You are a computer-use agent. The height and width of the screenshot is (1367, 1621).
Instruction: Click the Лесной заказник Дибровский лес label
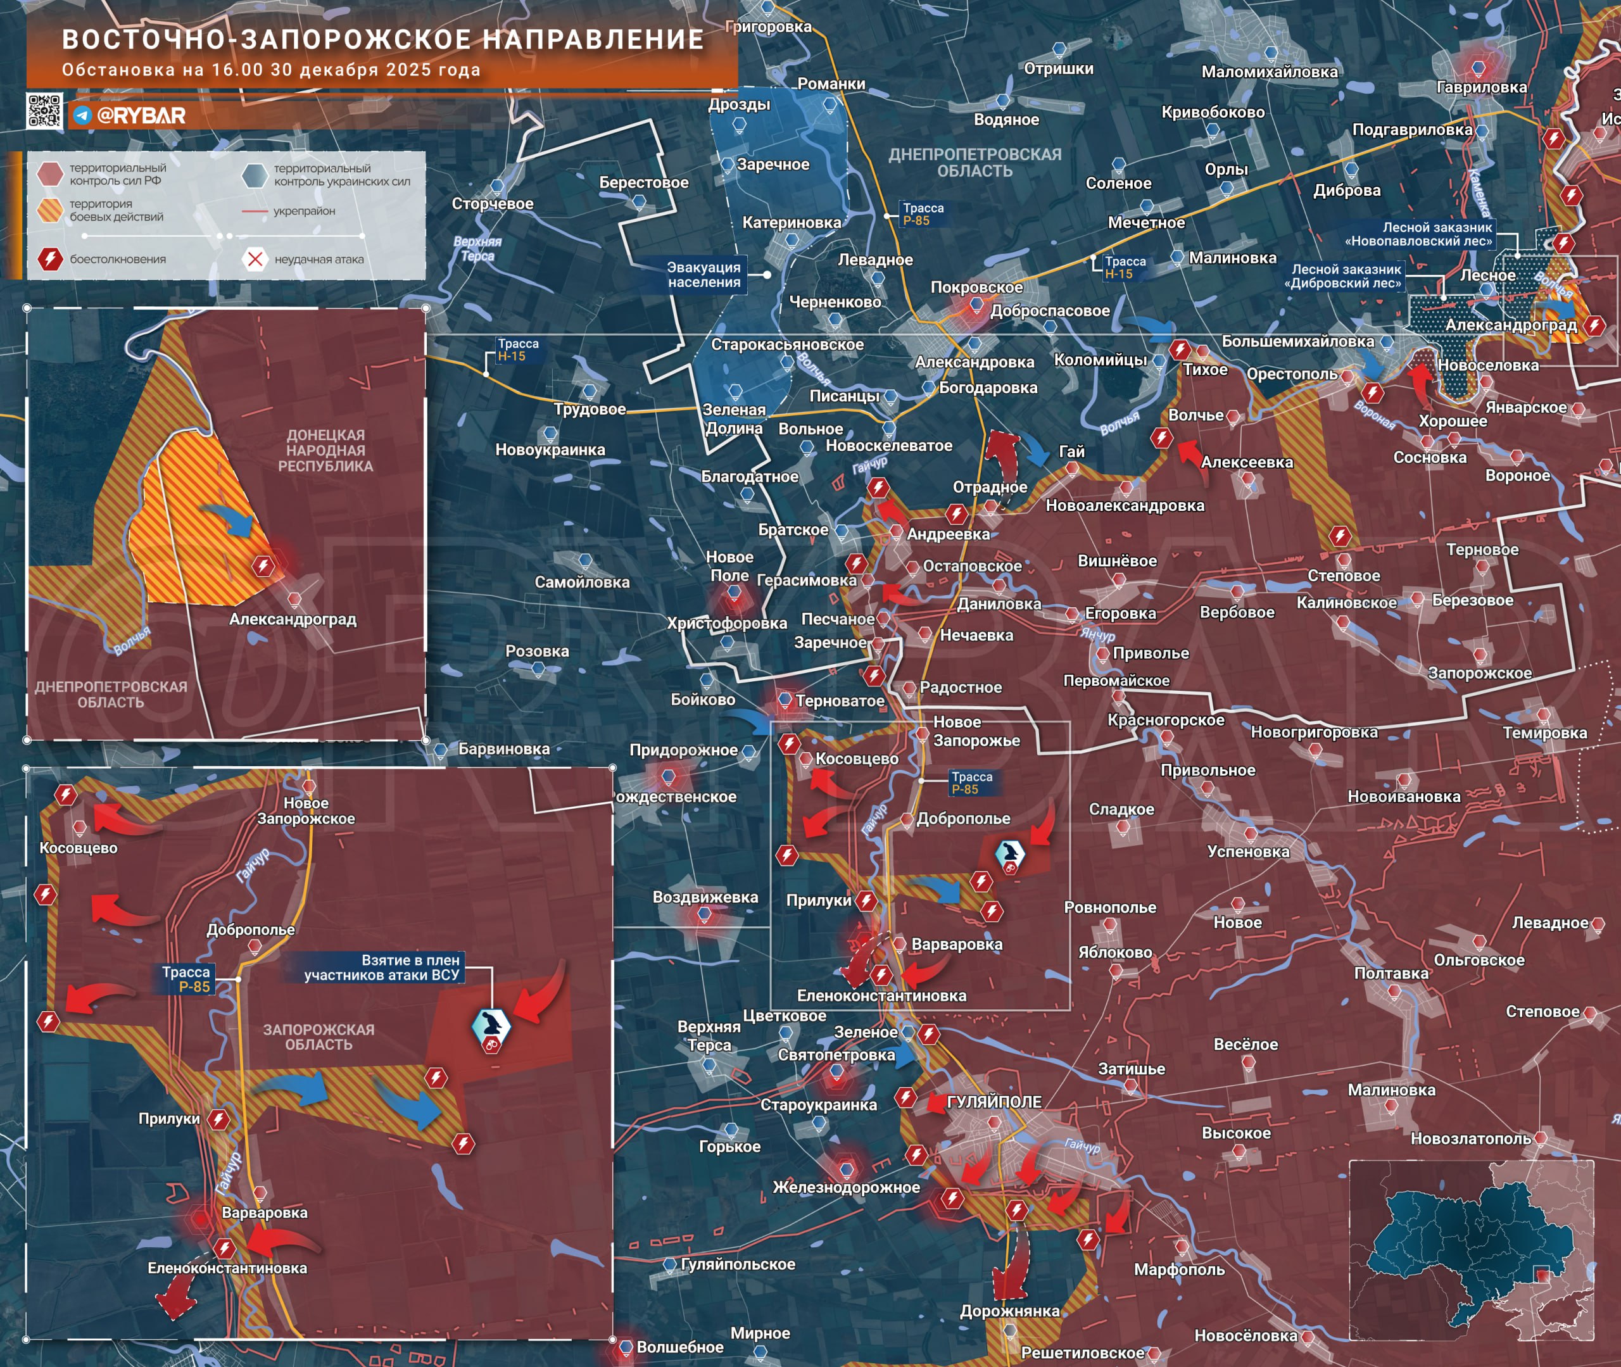click(x=1346, y=276)
